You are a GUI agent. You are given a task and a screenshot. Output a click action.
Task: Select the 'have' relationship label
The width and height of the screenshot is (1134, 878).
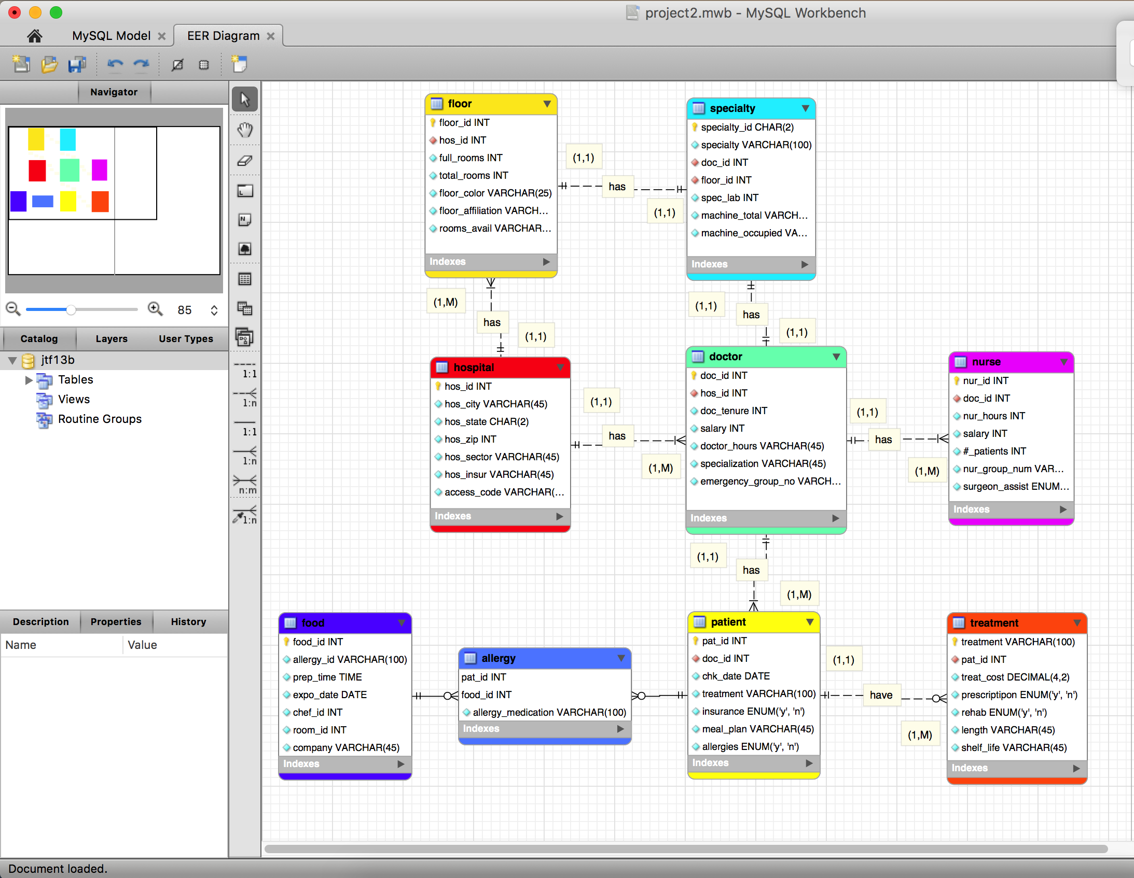click(x=881, y=695)
